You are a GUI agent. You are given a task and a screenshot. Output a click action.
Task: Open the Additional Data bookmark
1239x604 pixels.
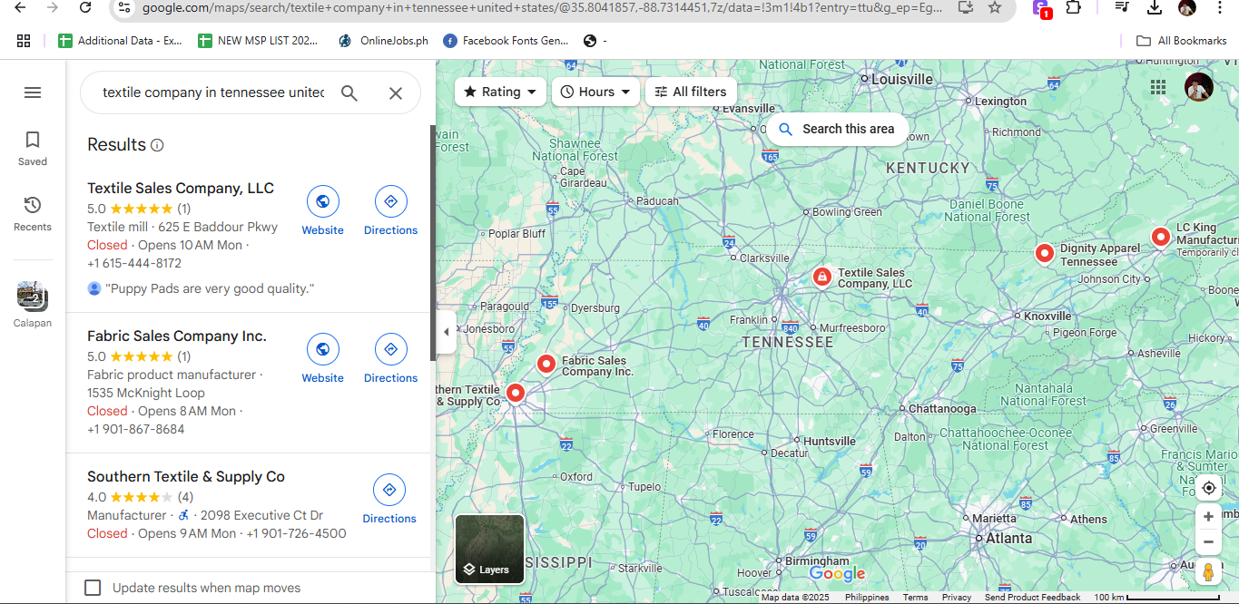tap(120, 41)
